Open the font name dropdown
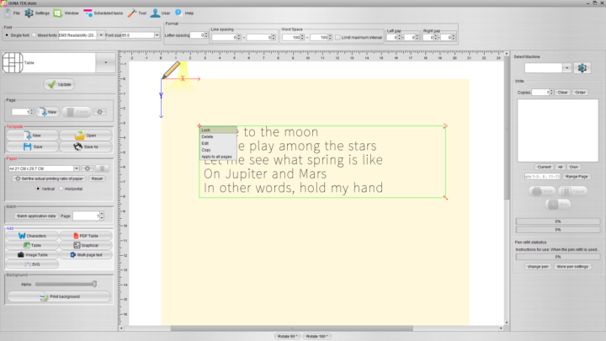Screen dimensions: 606x341 tap(101, 35)
